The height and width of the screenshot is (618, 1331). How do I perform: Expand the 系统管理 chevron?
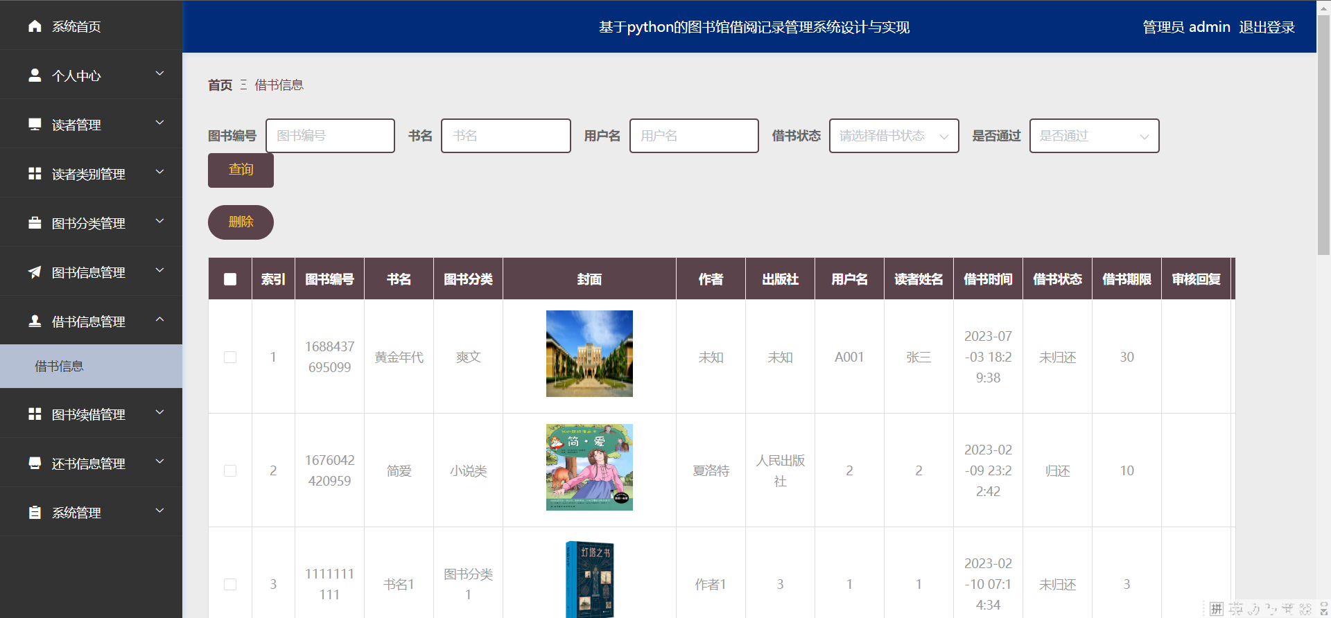[159, 511]
